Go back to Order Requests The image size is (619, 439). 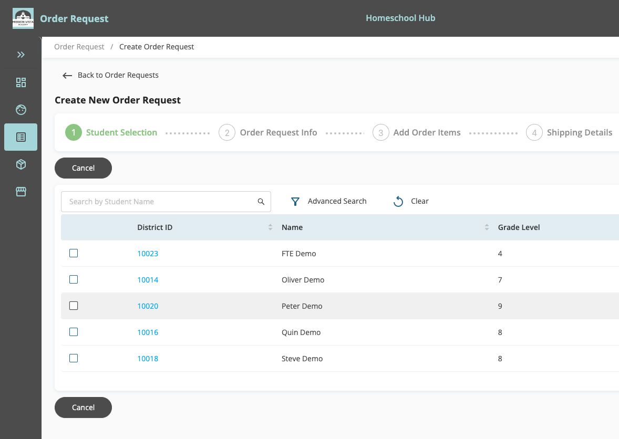(118, 75)
